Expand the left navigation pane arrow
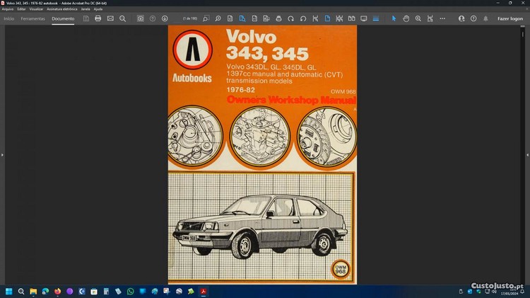Viewport: 530px width, 298px height. (x=3, y=154)
